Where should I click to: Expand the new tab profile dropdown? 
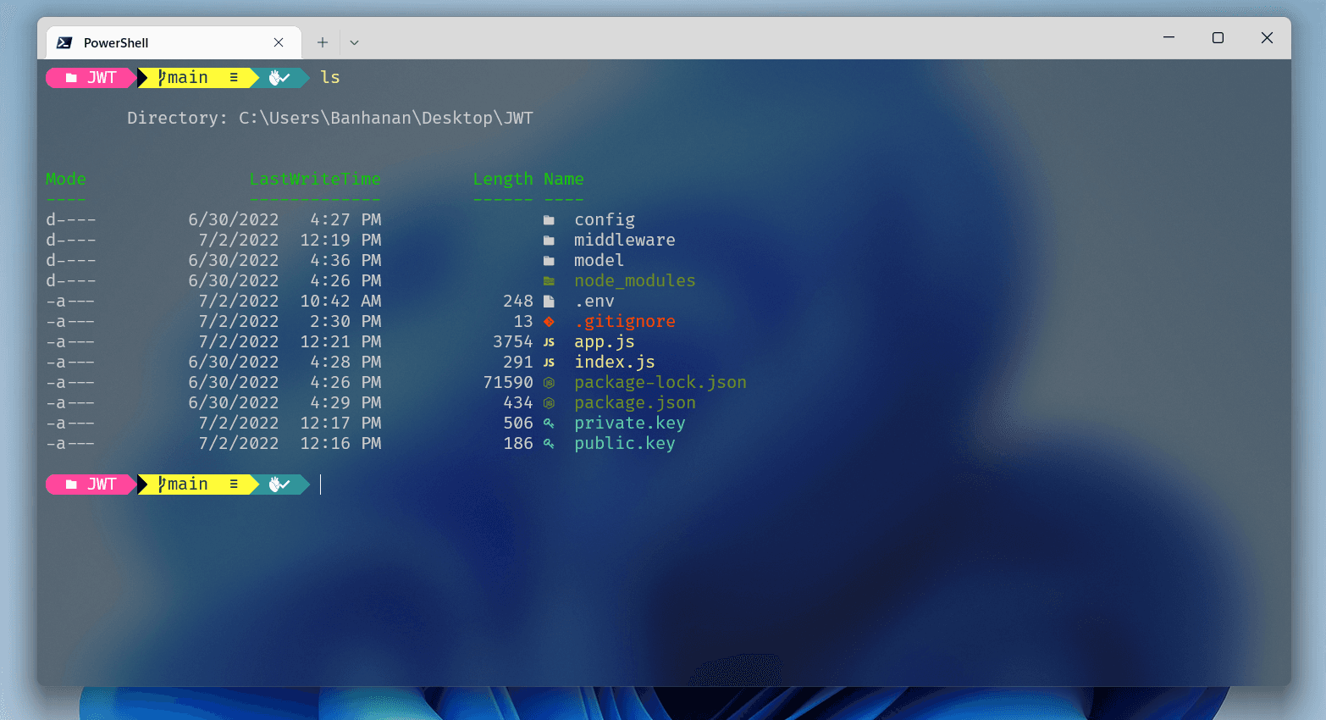point(354,42)
